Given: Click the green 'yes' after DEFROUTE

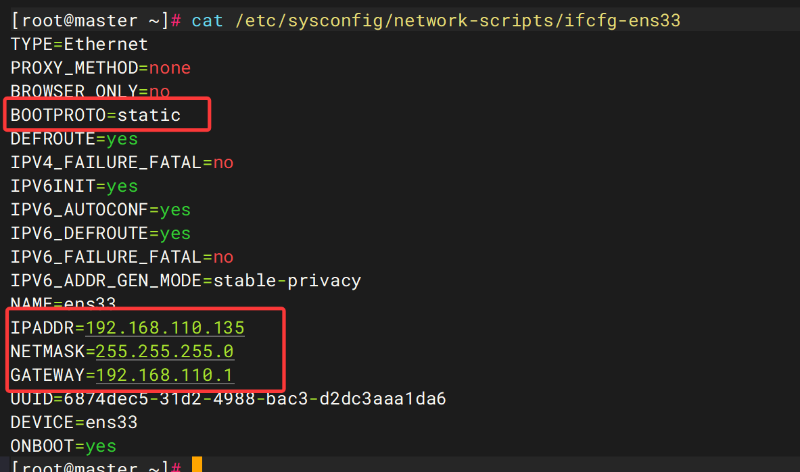Looking at the screenshot, I should point(122,139).
